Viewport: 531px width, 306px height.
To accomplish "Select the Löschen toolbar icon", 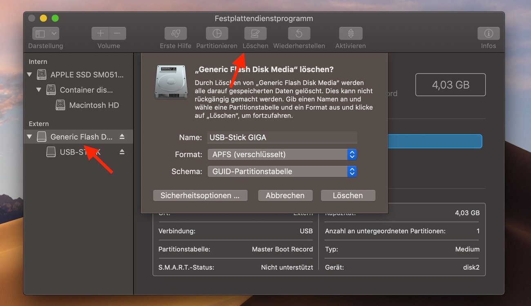I will tap(255, 33).
